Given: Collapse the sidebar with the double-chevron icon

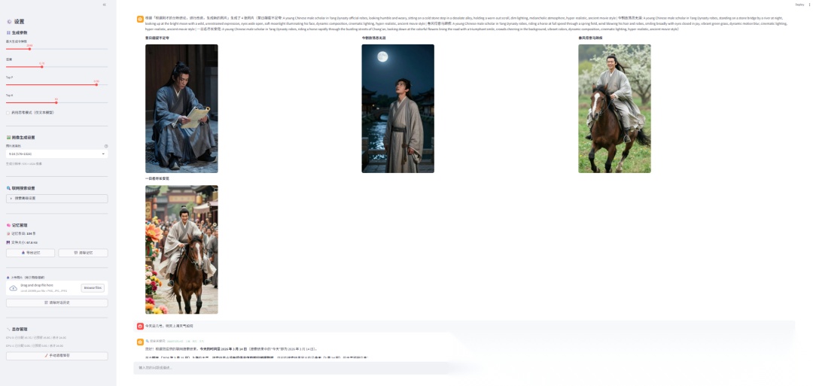Looking at the screenshot, I should (x=104, y=5).
